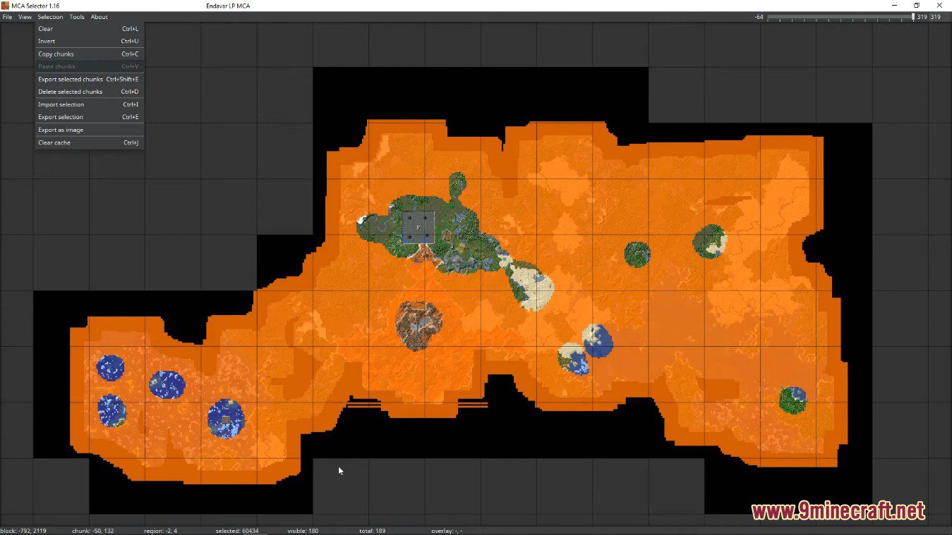The height and width of the screenshot is (535, 952).
Task: Choose Import selection
Action: [61, 104]
